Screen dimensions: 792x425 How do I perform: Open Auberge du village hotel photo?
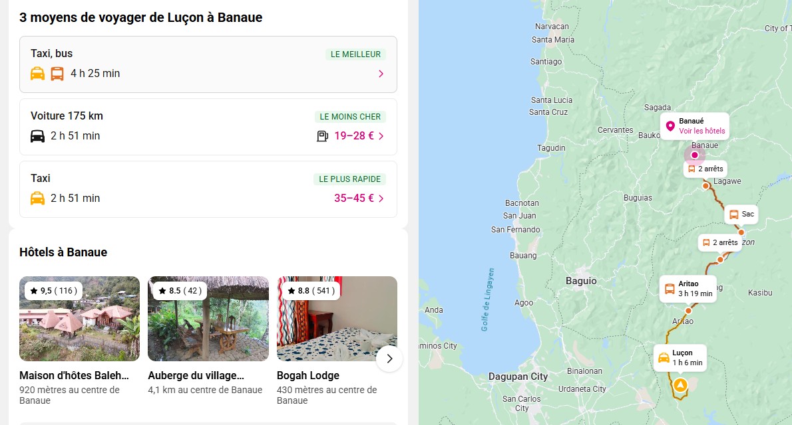click(x=208, y=319)
